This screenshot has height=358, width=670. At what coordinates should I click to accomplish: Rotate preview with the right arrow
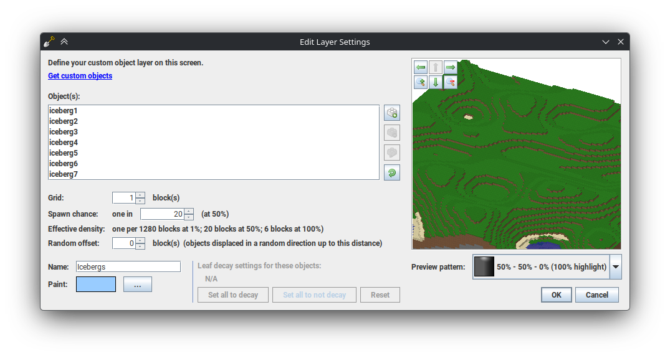[451, 67]
